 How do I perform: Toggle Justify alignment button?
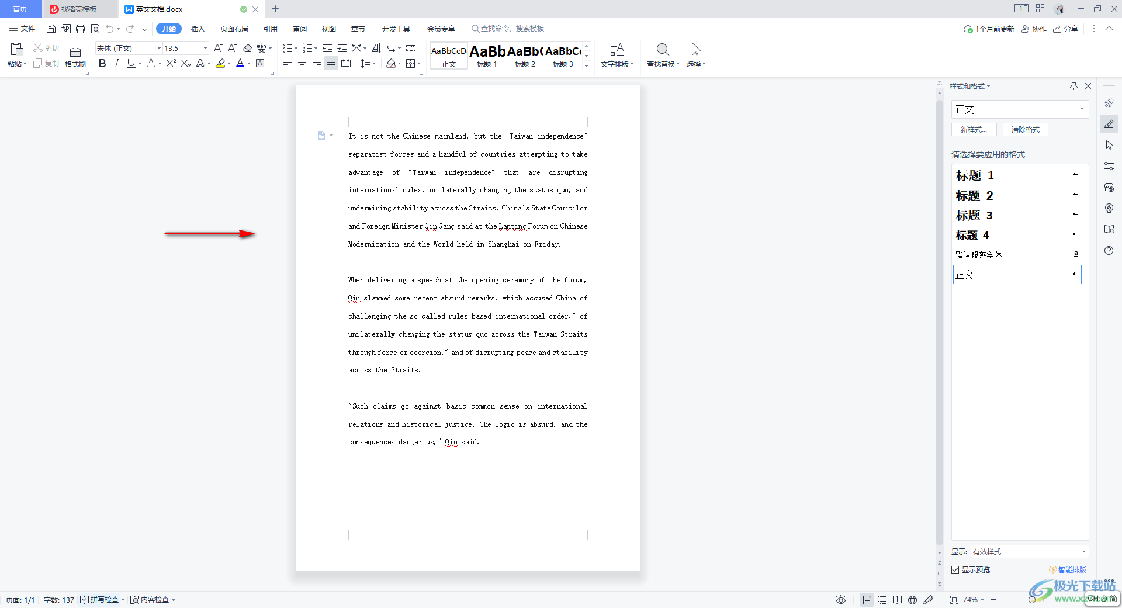click(x=331, y=63)
